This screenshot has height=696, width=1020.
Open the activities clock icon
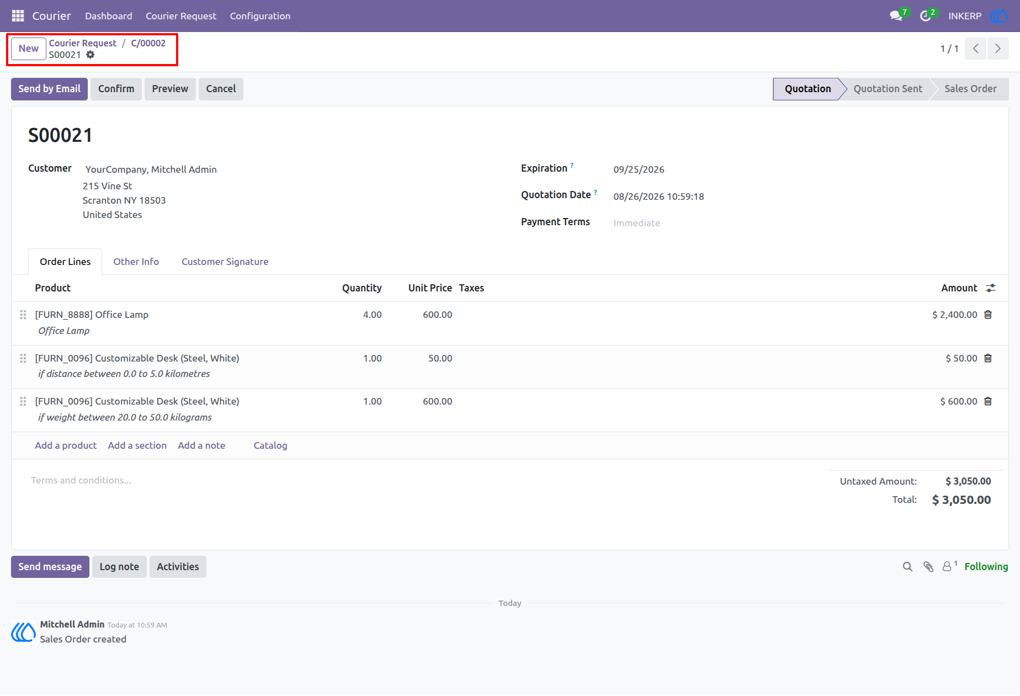pos(926,16)
